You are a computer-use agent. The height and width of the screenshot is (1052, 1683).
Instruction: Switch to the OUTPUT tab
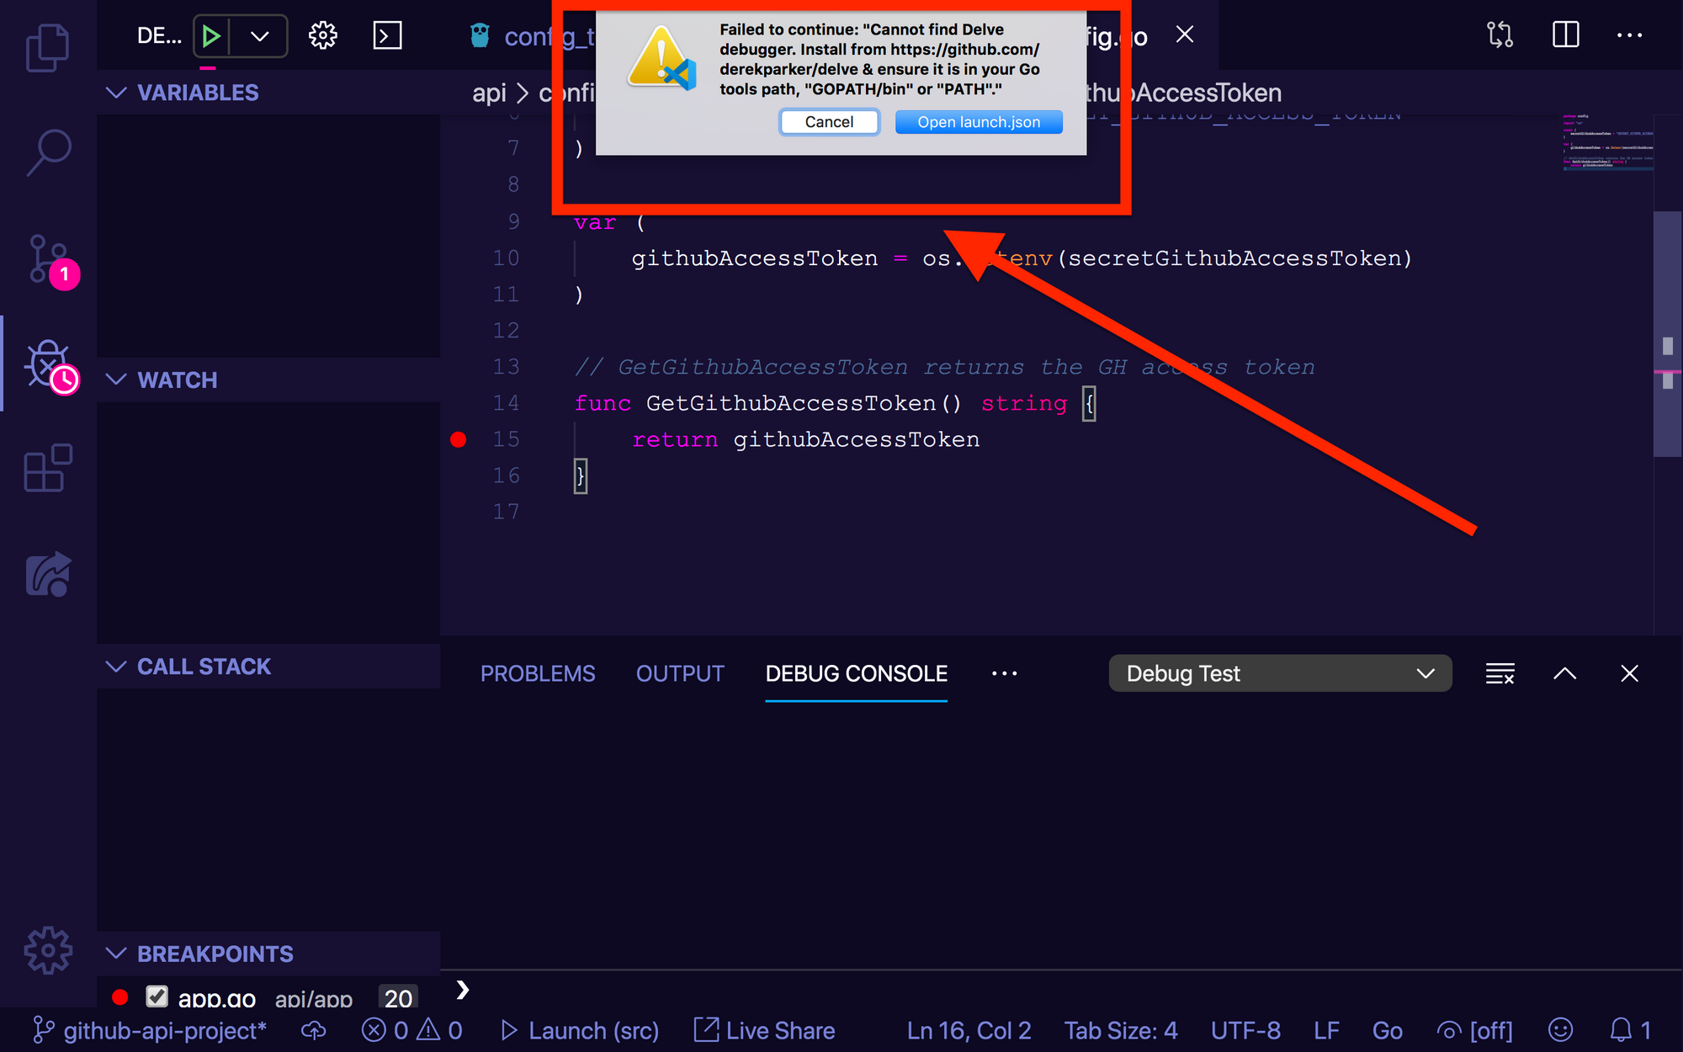[680, 673]
